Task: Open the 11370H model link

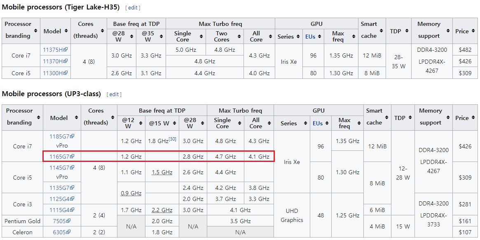Action: click(55, 61)
